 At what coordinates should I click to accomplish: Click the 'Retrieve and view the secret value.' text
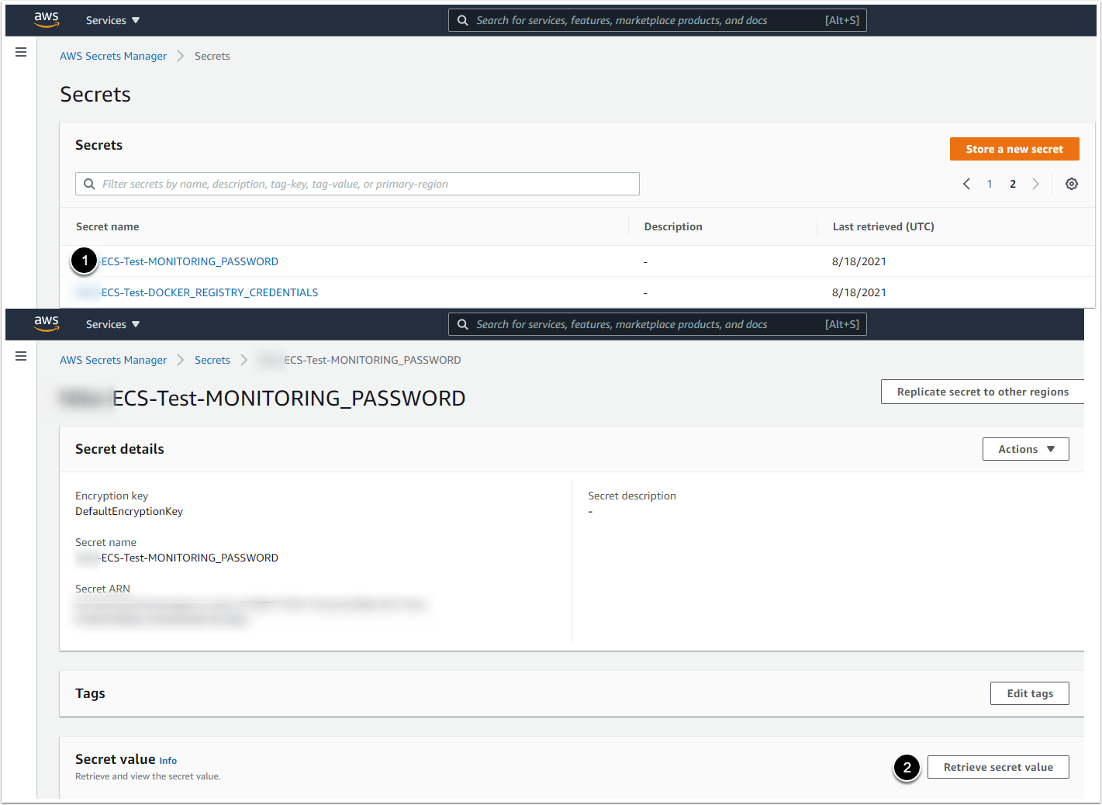coord(148,776)
